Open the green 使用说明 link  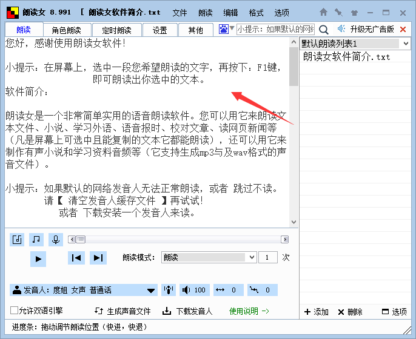(x=249, y=311)
